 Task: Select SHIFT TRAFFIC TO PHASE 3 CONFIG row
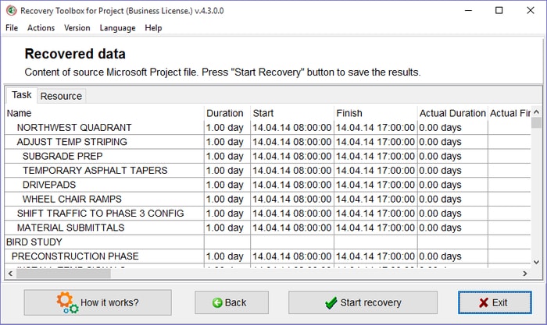[x=268, y=214]
